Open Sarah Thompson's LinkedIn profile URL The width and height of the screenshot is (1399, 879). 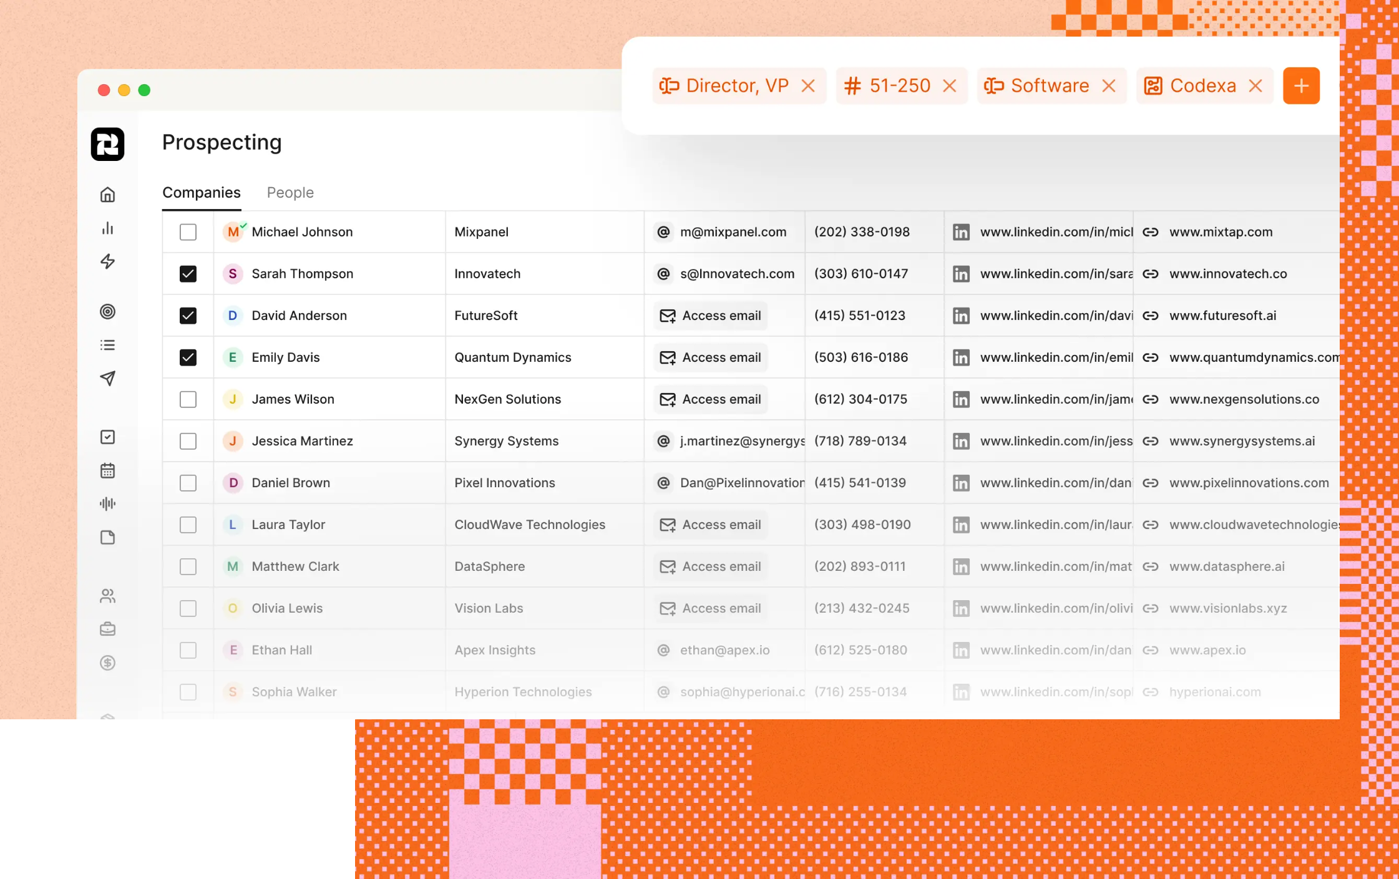point(1056,274)
